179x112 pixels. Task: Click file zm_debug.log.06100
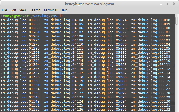(151, 28)
